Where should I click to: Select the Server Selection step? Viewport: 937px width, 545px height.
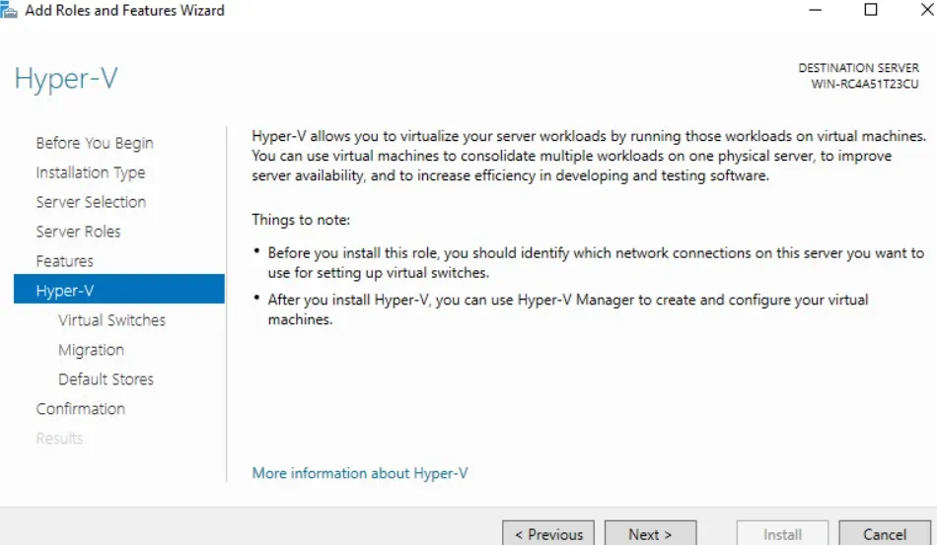pyautogui.click(x=91, y=202)
